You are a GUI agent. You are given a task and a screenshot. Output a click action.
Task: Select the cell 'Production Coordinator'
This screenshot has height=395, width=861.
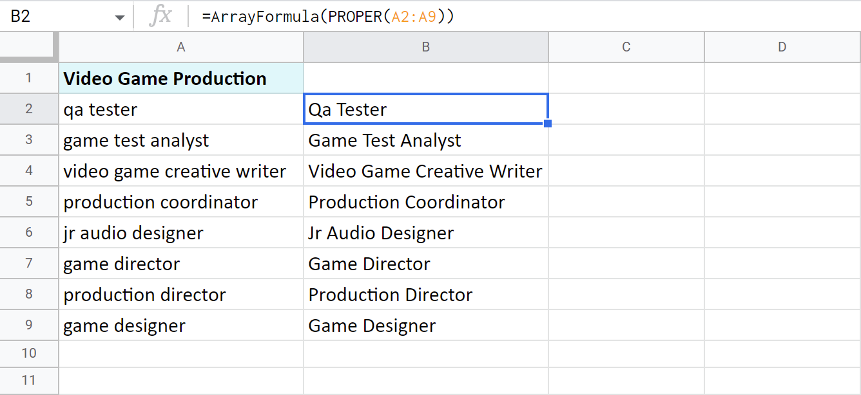(425, 202)
